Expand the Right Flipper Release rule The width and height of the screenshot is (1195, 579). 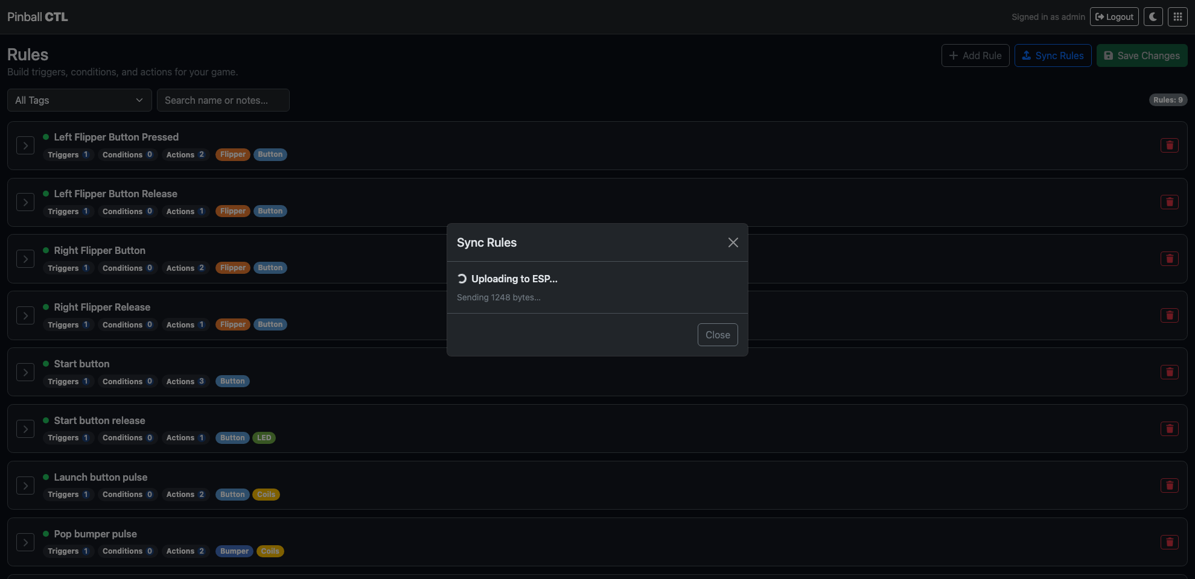[25, 315]
